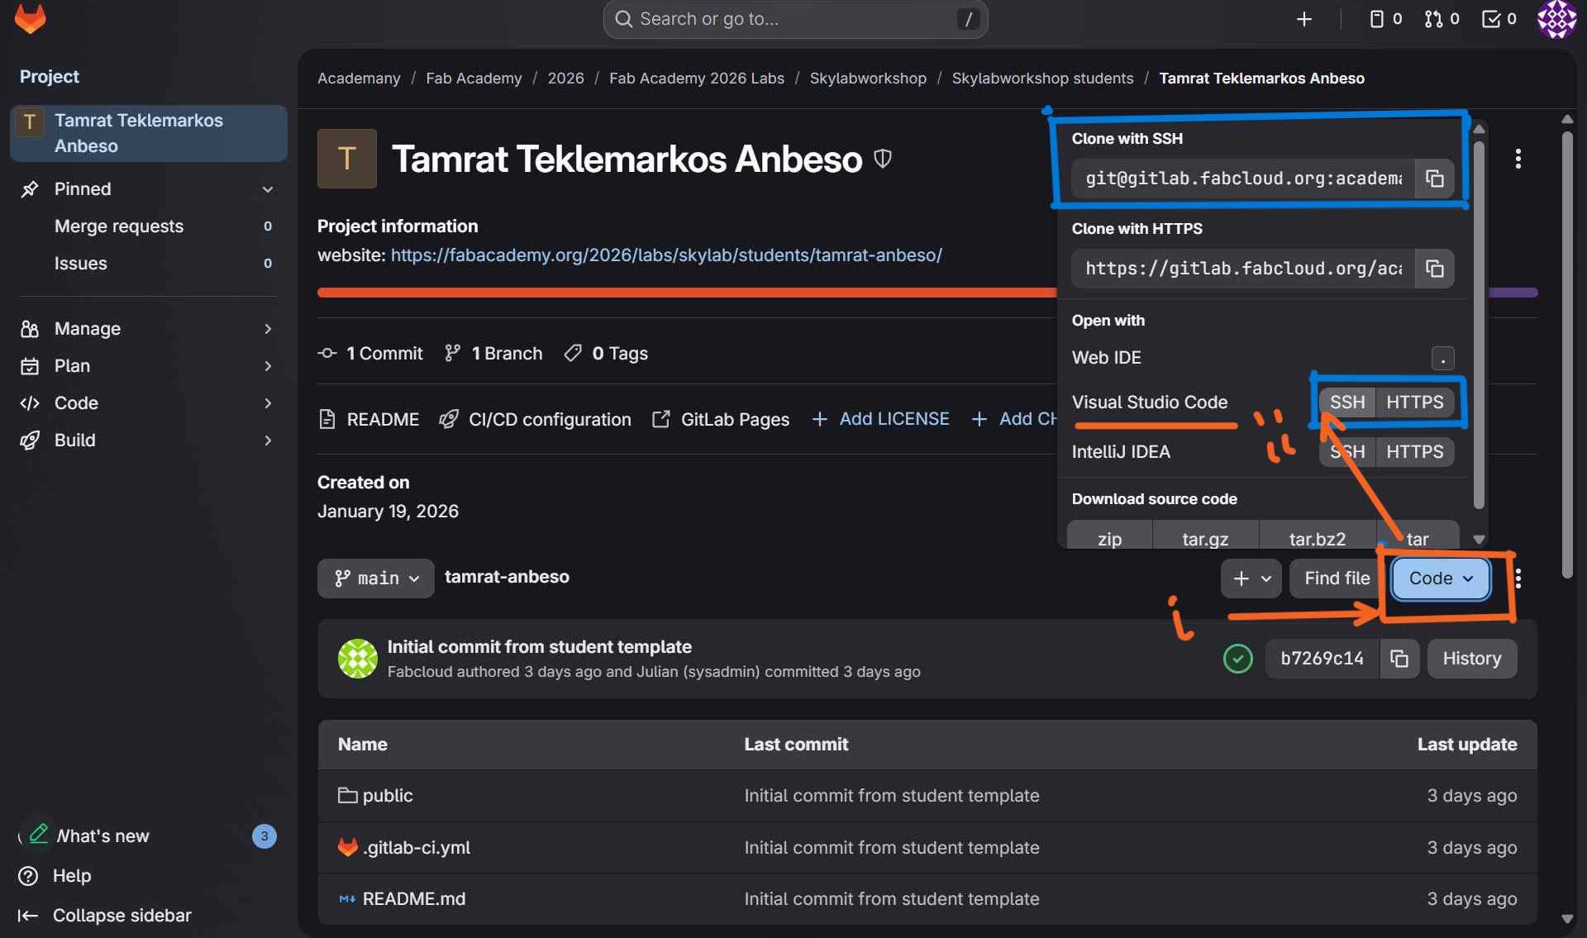
Task: Open the main branch dropdown
Action: [376, 579]
